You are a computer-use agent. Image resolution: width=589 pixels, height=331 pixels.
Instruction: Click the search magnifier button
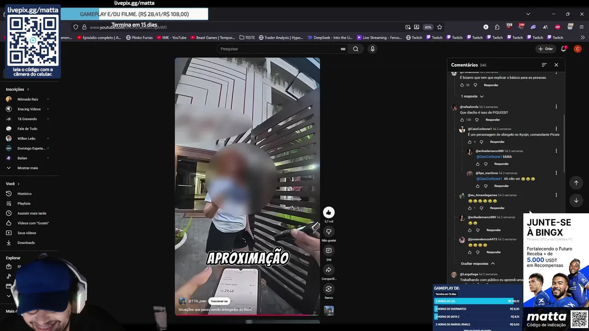356,49
